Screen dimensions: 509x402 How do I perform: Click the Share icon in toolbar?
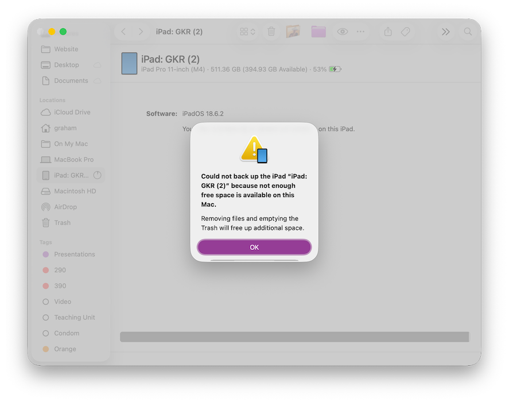point(388,32)
